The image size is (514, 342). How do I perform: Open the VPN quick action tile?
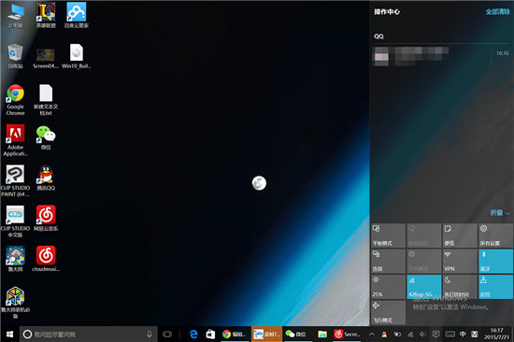click(x=460, y=261)
